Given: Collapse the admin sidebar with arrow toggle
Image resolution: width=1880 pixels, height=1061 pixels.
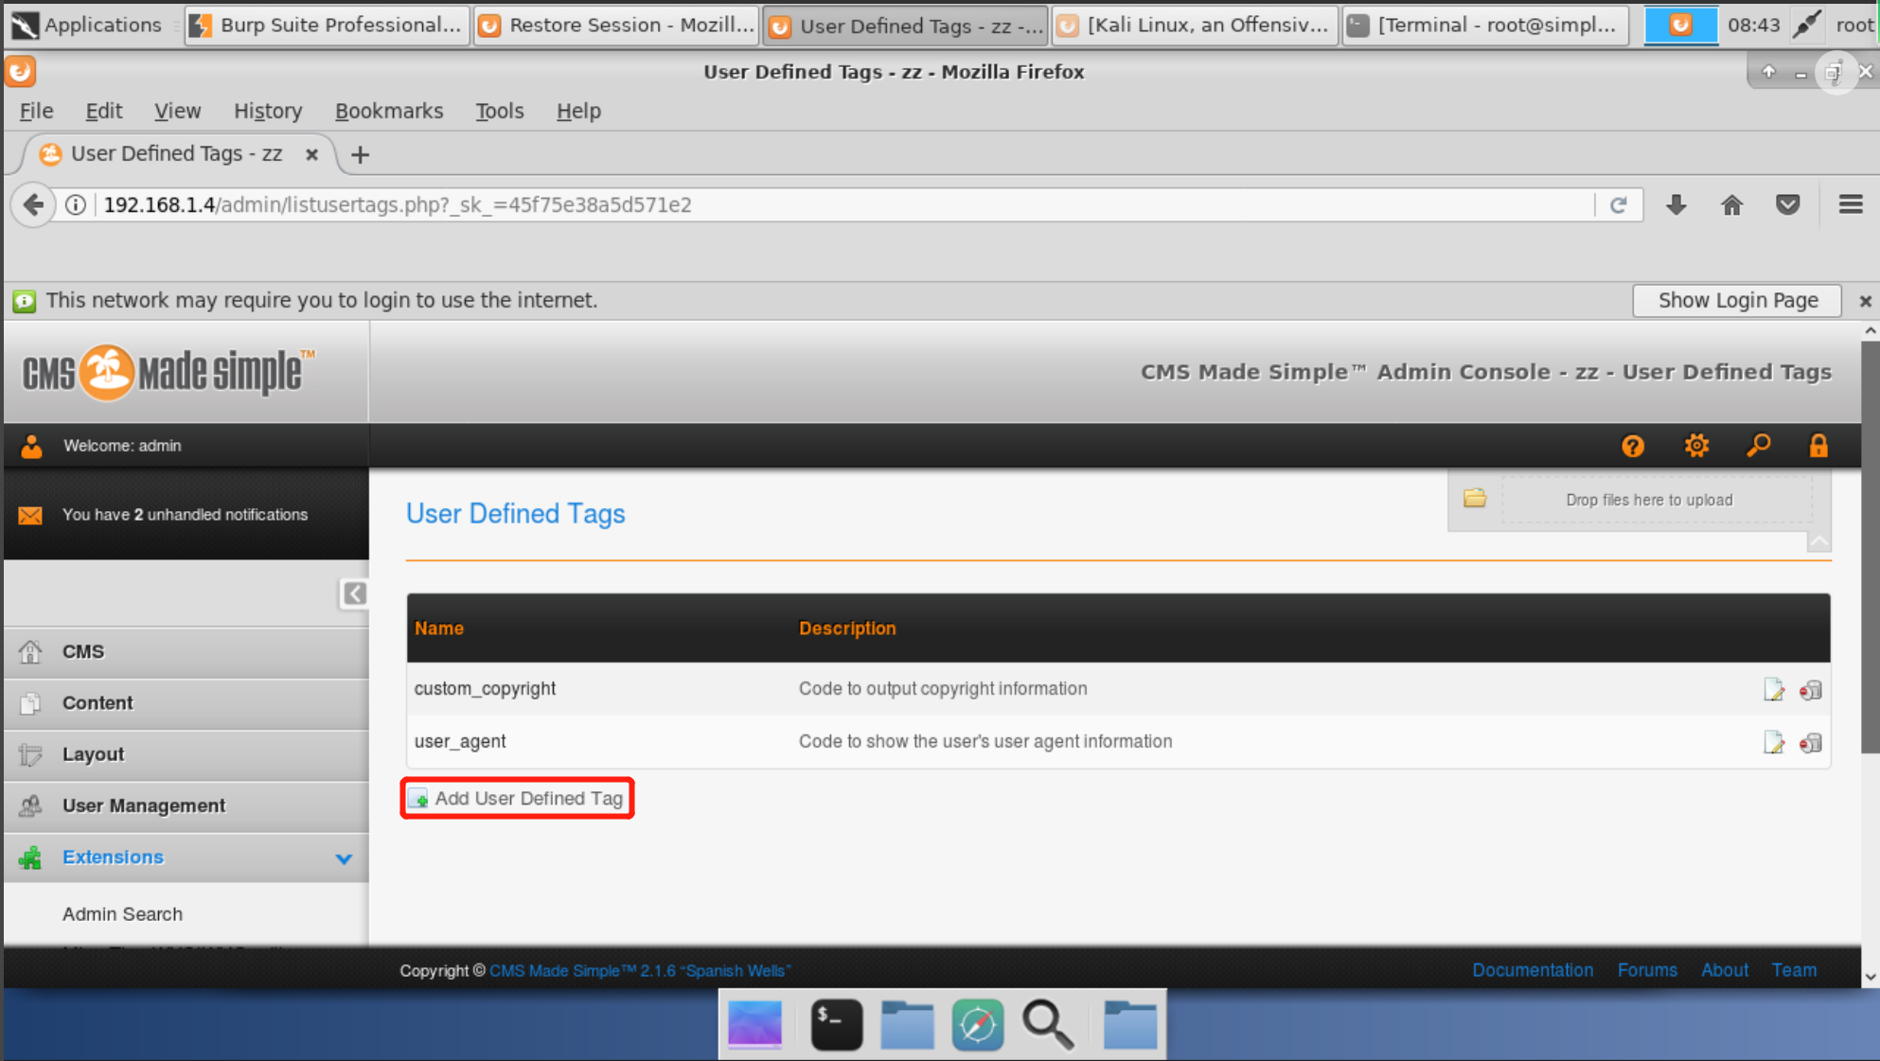Looking at the screenshot, I should pos(354,593).
